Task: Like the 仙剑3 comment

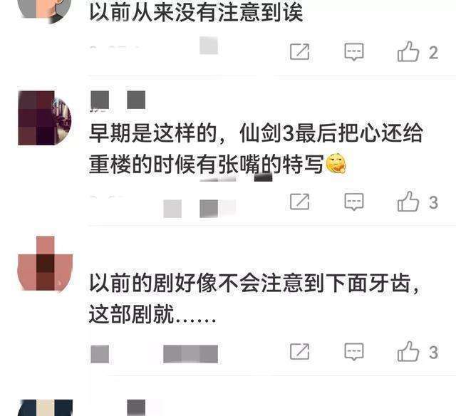Action: click(x=408, y=202)
